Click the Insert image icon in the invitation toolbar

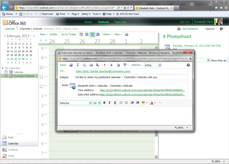tap(85, 65)
